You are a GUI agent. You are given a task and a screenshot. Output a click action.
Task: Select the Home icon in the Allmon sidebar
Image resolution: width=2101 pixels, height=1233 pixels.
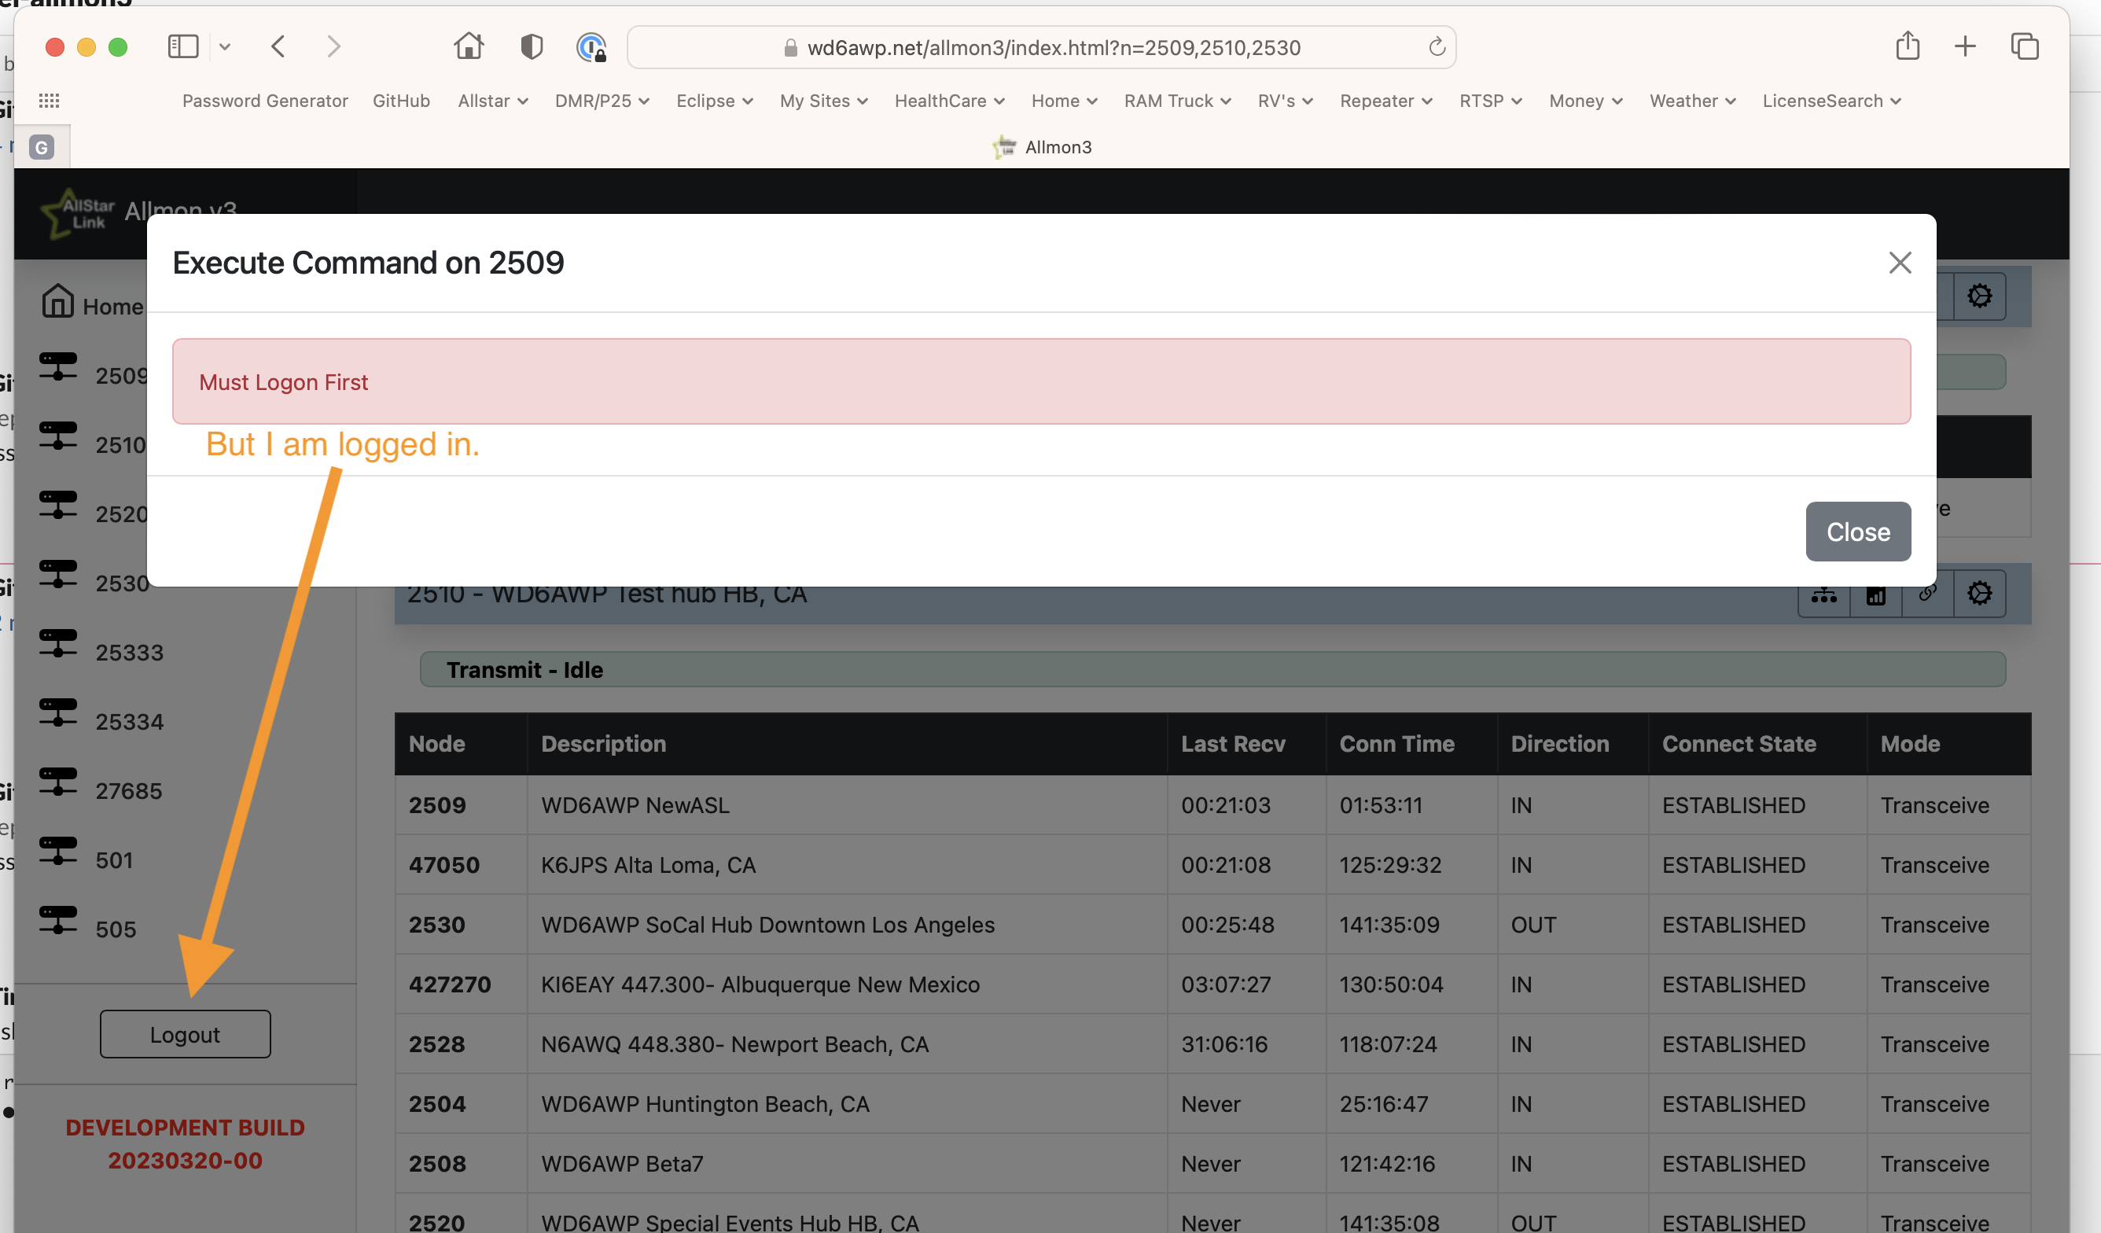point(57,300)
